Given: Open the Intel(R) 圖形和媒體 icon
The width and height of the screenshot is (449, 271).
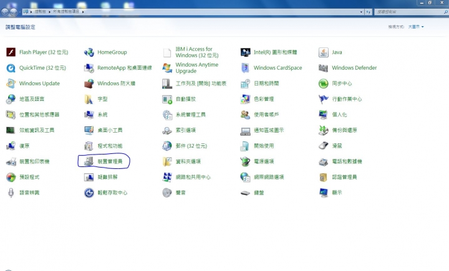Looking at the screenshot, I should pos(246,52).
